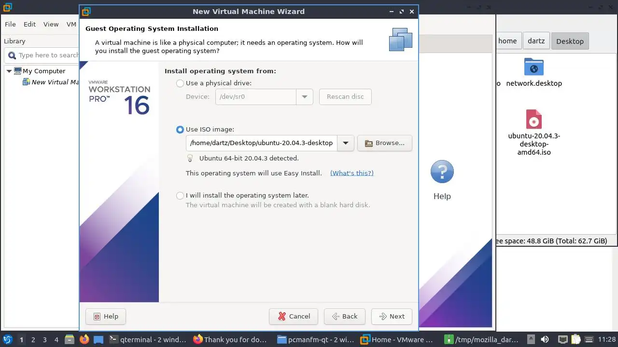Click the ISO image path text field
618x347 pixels.
click(262, 143)
